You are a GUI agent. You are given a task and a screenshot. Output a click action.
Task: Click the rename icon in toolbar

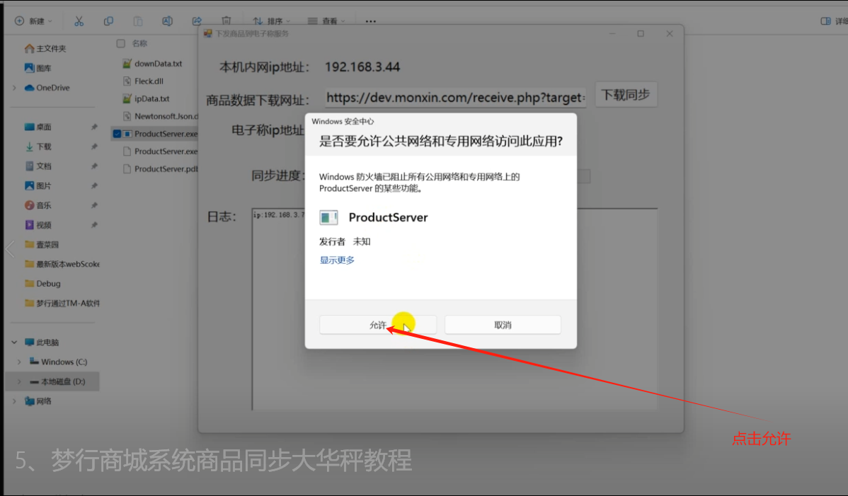pyautogui.click(x=167, y=21)
